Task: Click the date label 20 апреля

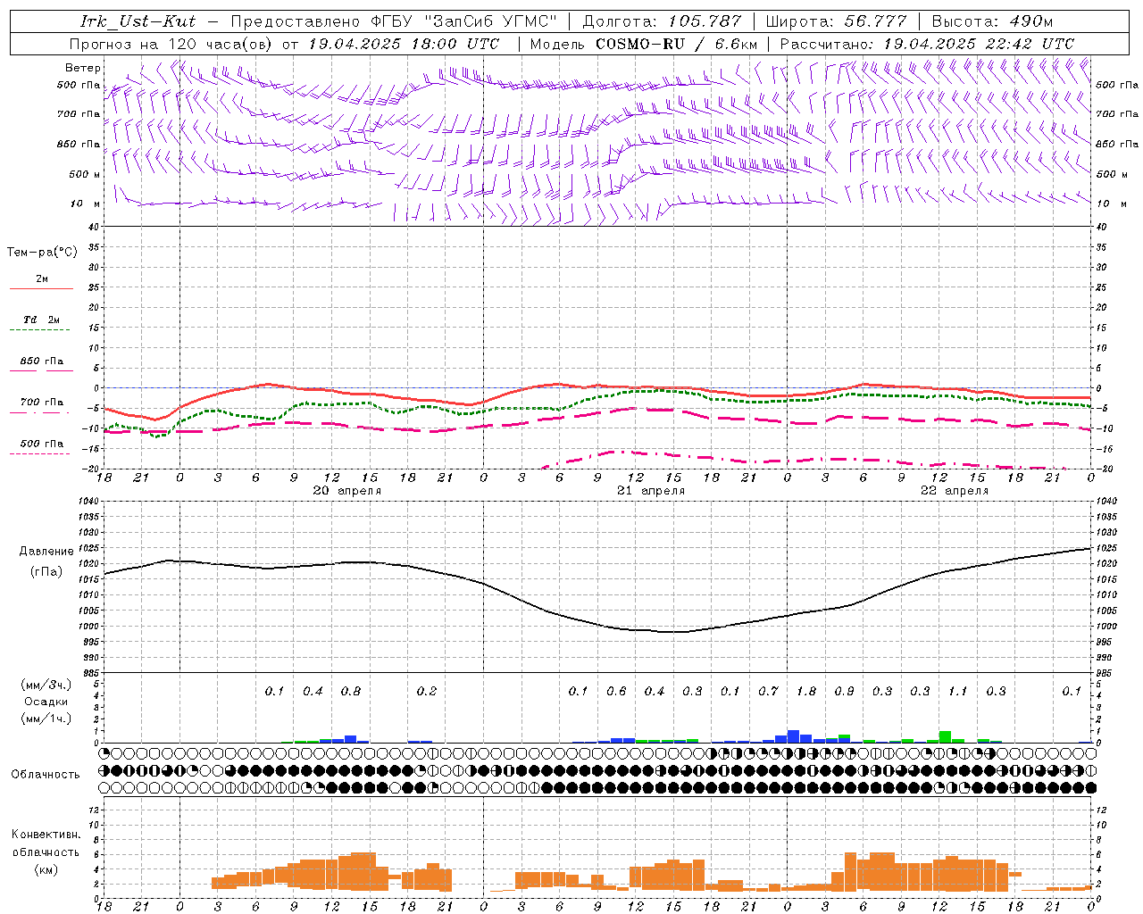Action: 346,491
